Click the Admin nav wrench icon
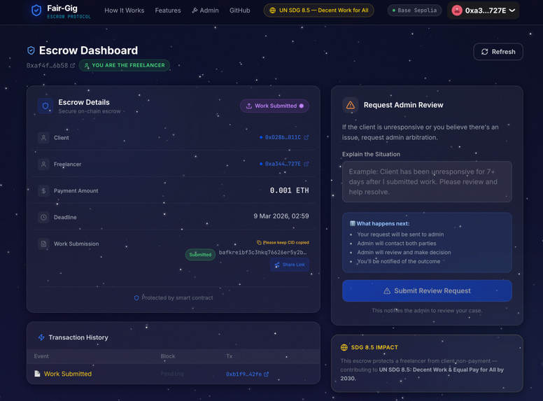This screenshot has height=401, width=543. click(195, 10)
